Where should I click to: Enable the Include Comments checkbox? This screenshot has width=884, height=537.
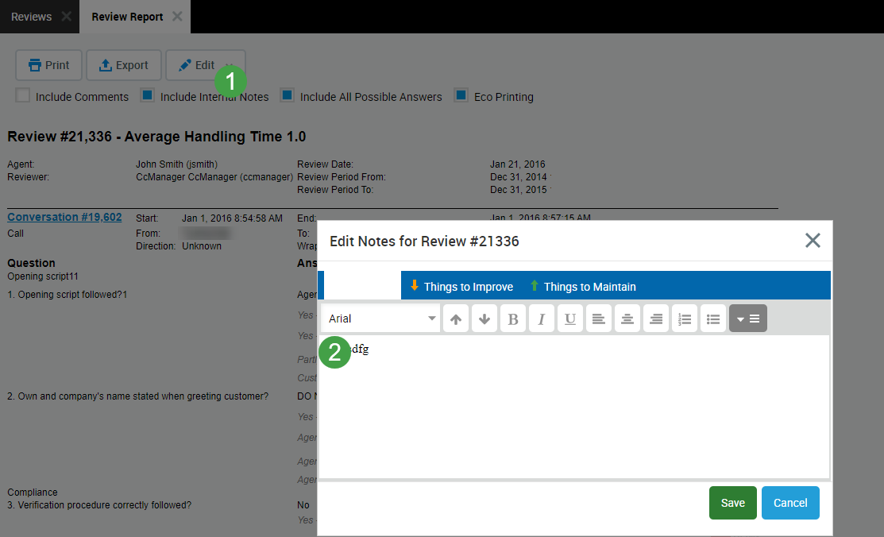[23, 96]
